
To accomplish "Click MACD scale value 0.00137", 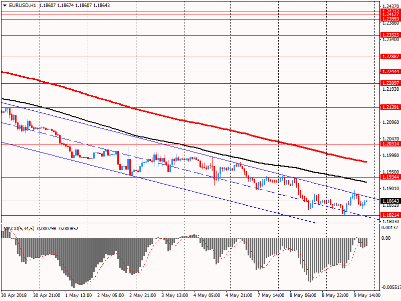I will (390, 228).
